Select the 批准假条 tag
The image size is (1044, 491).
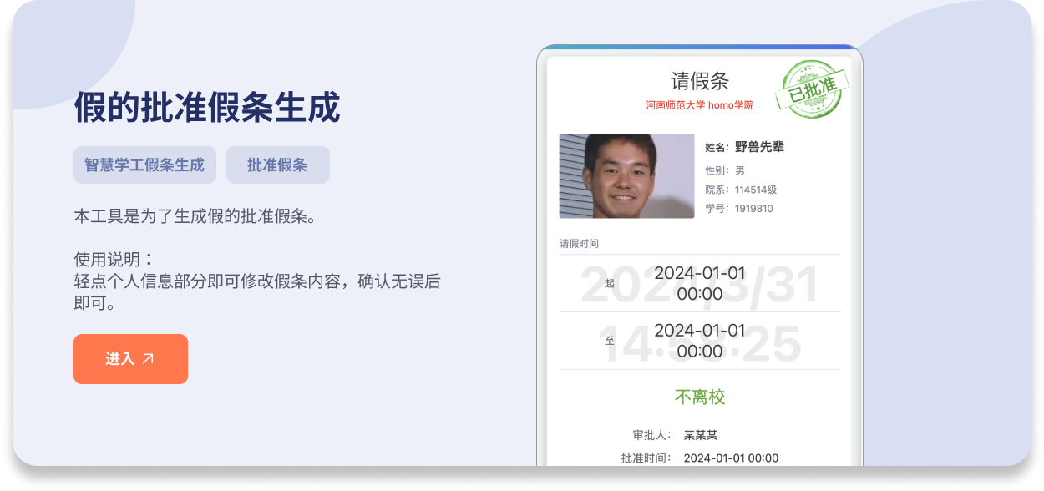click(x=277, y=165)
